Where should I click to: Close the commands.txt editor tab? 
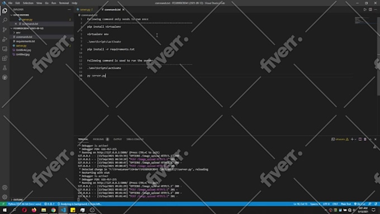(123, 9)
